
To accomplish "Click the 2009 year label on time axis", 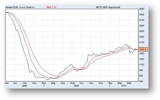I will point(76,86).
